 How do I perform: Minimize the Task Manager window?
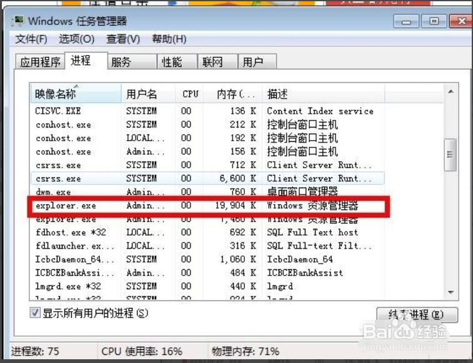click(x=406, y=21)
